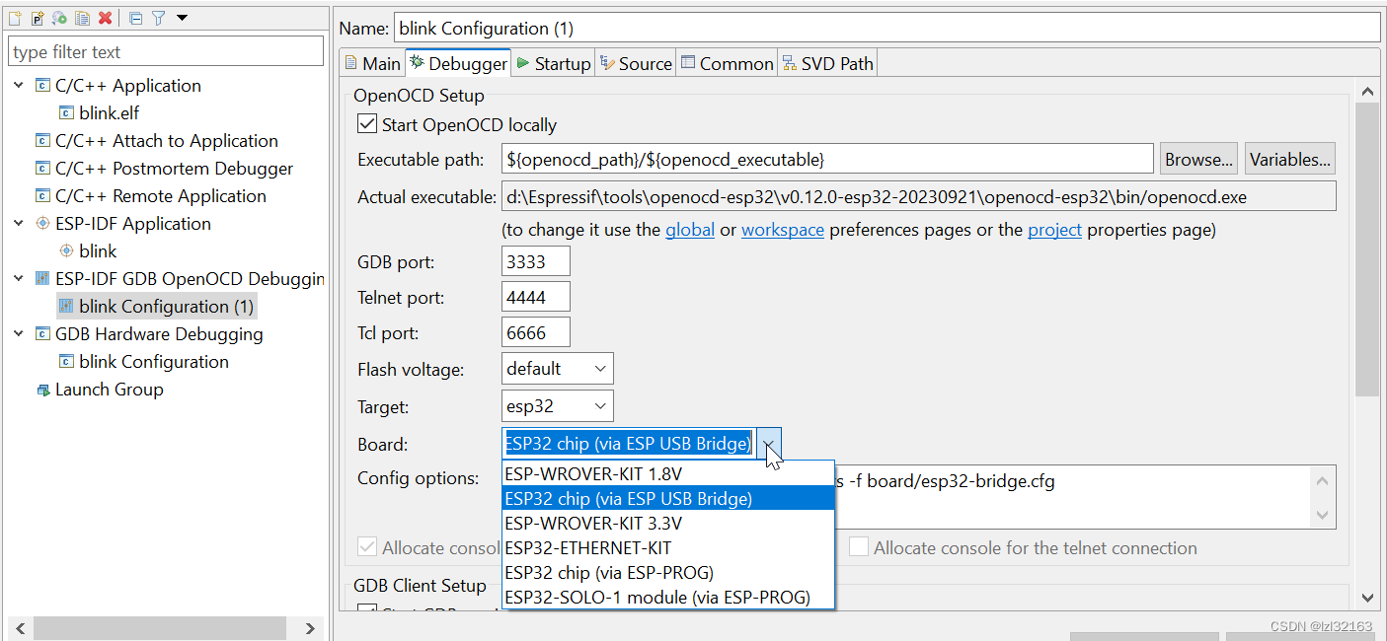Image resolution: width=1387 pixels, height=641 pixels.
Task: Duplicate the selected launch configuration
Action: click(82, 17)
